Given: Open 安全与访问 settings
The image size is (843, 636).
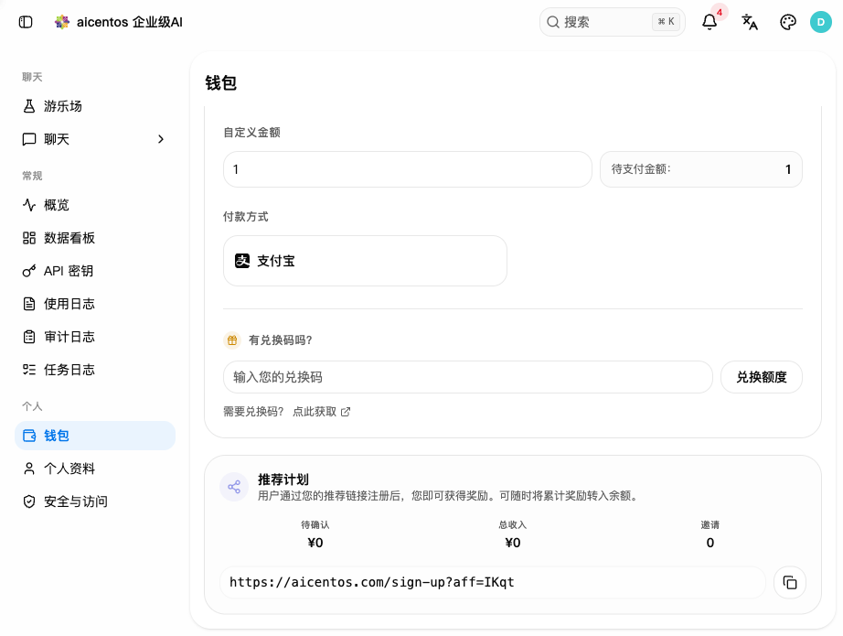Looking at the screenshot, I should (x=95, y=501).
